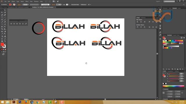
Task: Open Photoshop from the taskbar
Action: coord(20,102)
